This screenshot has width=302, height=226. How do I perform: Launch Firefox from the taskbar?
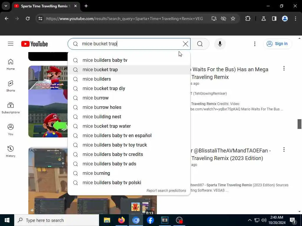coord(121,220)
